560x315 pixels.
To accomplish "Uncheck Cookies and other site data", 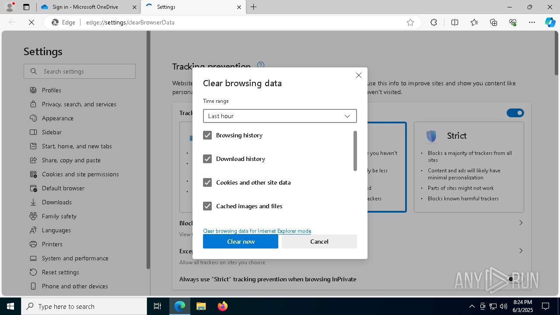I will (207, 182).
